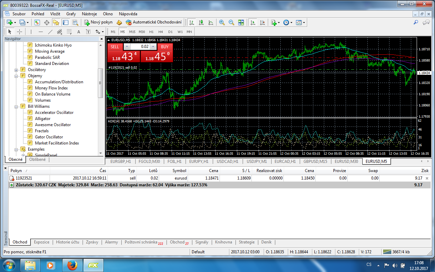Switch timeframe to H1
The width and height of the screenshot is (435, 272).
point(151,32)
